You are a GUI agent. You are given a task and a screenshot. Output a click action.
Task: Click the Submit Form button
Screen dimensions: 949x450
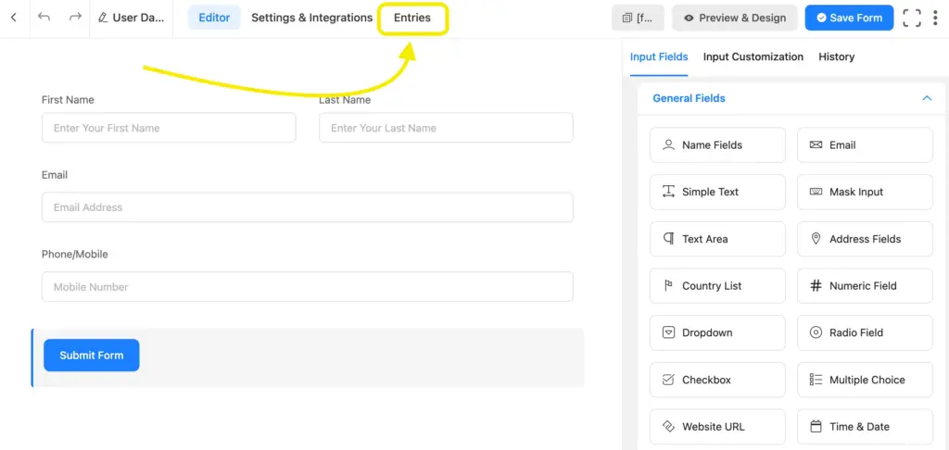[x=92, y=355]
